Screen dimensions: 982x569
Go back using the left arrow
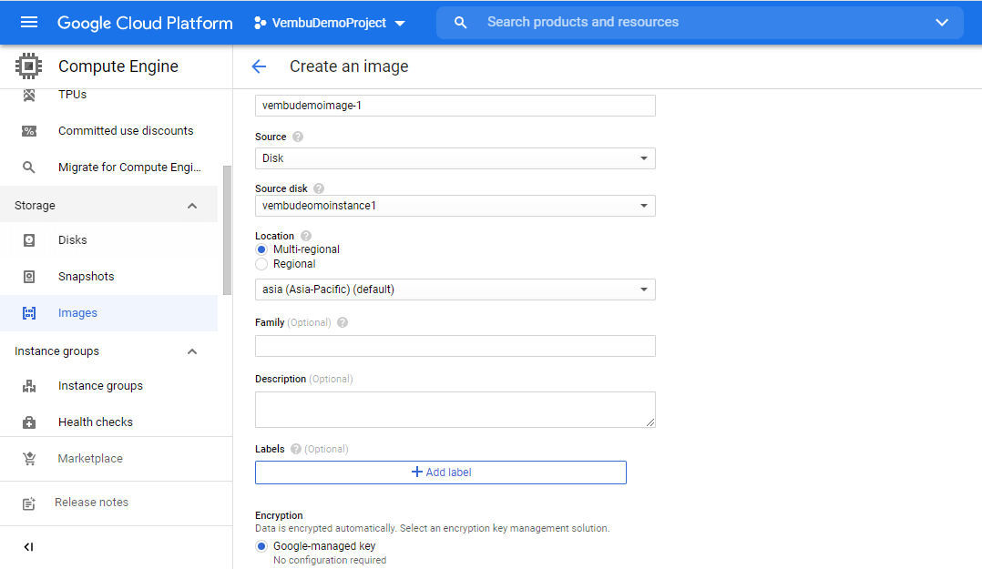(x=259, y=66)
